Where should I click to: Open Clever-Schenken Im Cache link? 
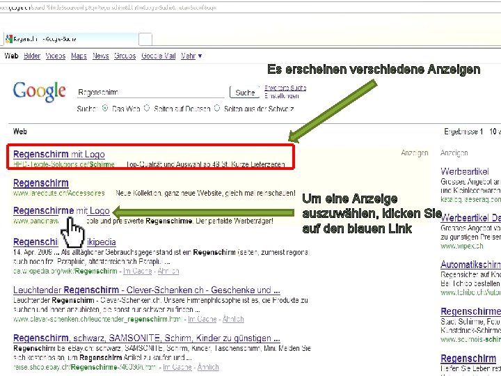pyautogui.click(x=202, y=319)
